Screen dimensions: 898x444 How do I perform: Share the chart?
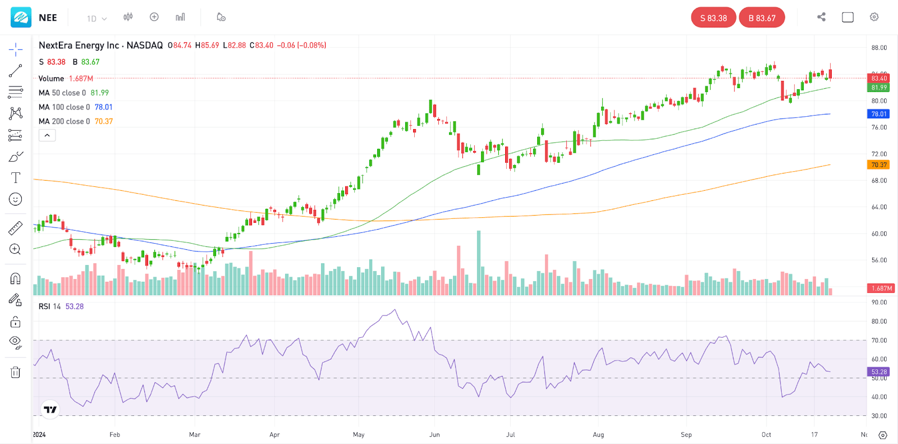pyautogui.click(x=822, y=17)
